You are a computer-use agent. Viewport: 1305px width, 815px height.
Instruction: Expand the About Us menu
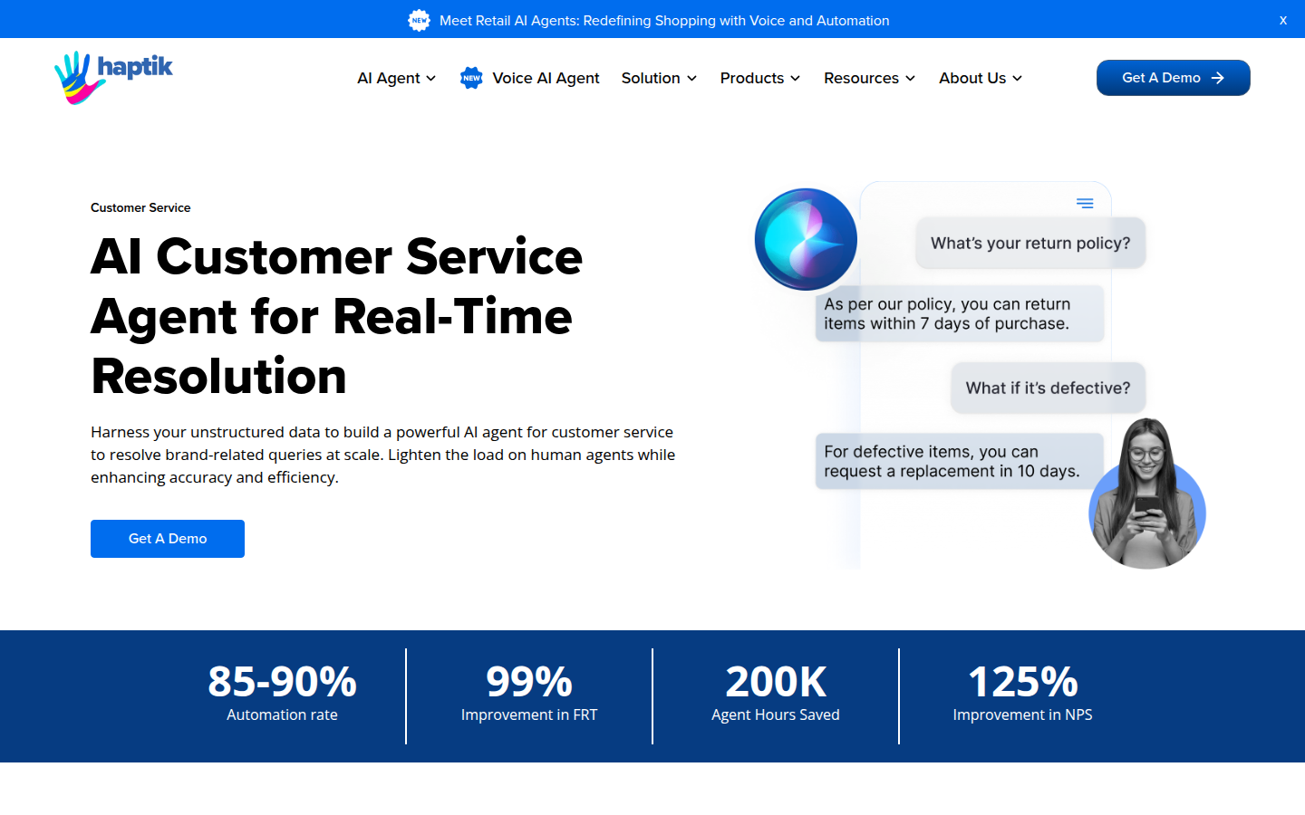pos(981,78)
